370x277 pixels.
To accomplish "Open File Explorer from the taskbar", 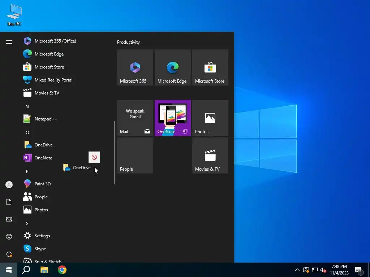I will [44, 270].
